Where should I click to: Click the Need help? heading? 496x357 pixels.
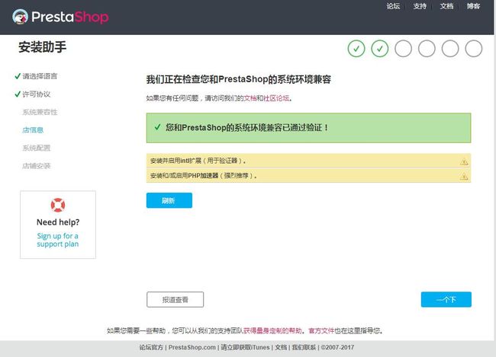58,222
